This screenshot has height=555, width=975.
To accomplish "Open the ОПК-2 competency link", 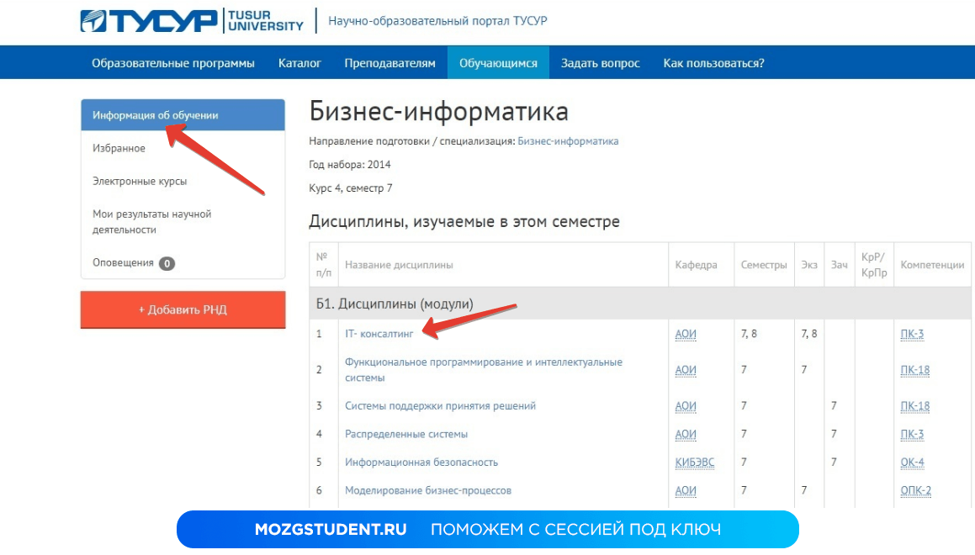I will point(915,490).
